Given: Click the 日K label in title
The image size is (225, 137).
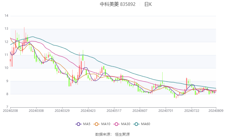Looking at the screenshot, I should pyautogui.click(x=148, y=4).
